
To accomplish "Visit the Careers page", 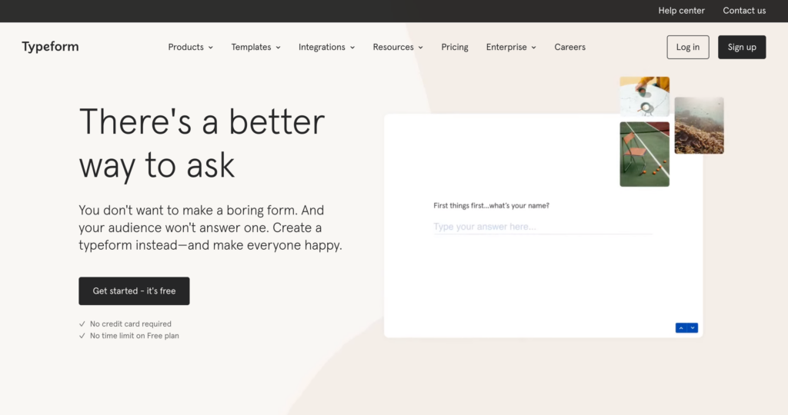I will [570, 47].
